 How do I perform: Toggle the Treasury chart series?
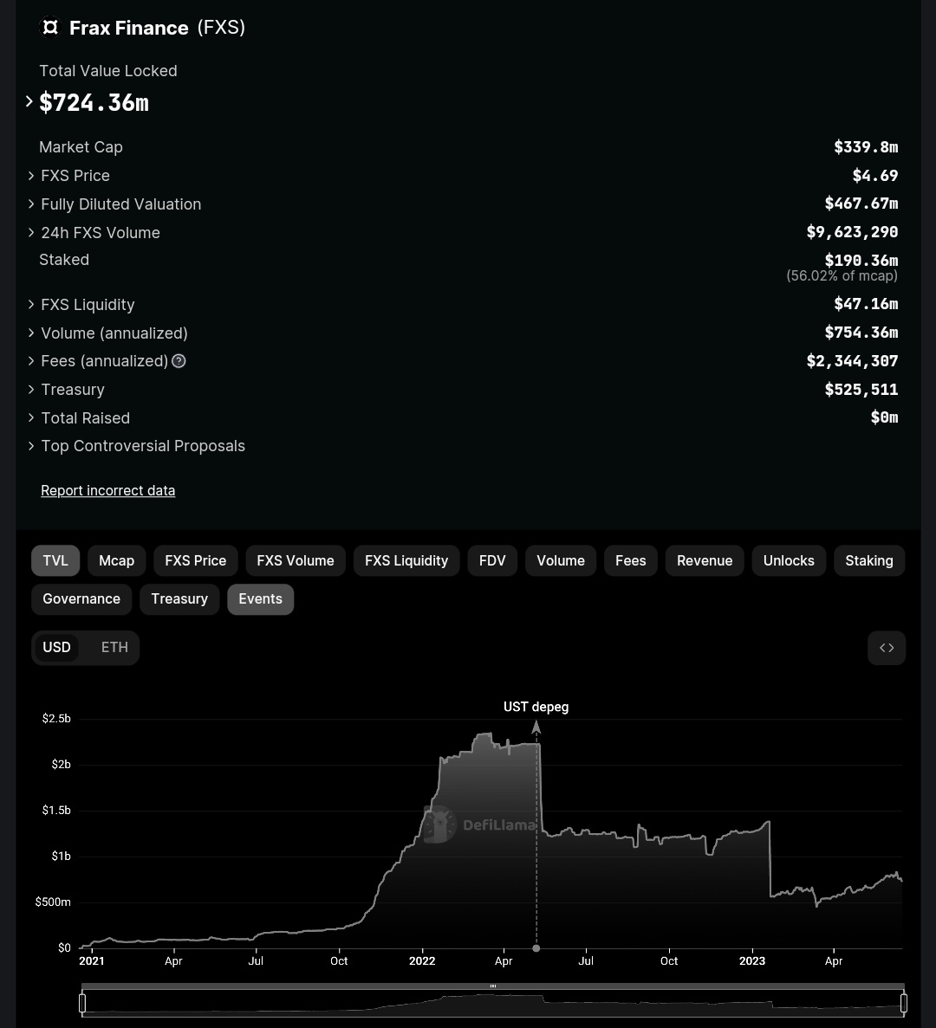(x=179, y=599)
